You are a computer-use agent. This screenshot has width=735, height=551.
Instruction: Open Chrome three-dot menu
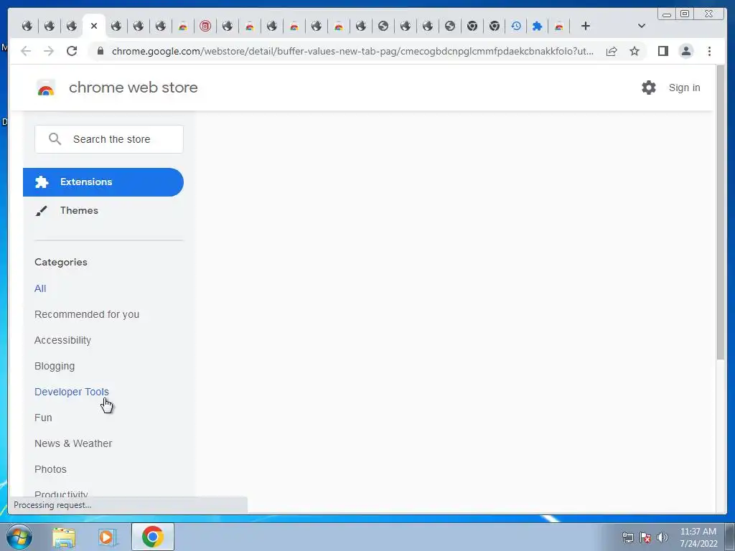click(709, 51)
